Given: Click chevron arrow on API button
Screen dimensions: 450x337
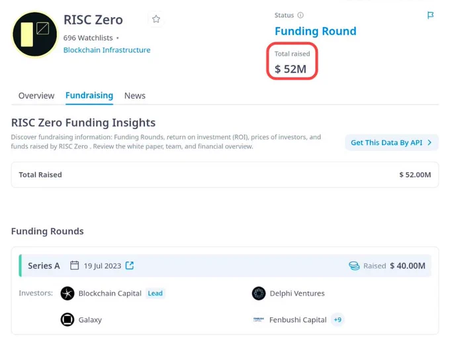Looking at the screenshot, I should pos(429,142).
